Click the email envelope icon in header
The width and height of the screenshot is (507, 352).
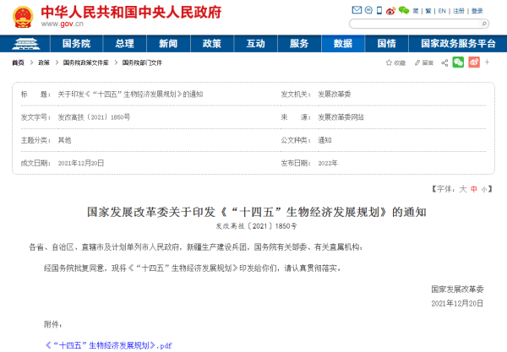357,10
